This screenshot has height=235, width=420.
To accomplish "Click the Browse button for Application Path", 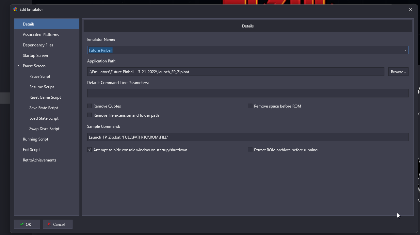I will tap(398, 72).
